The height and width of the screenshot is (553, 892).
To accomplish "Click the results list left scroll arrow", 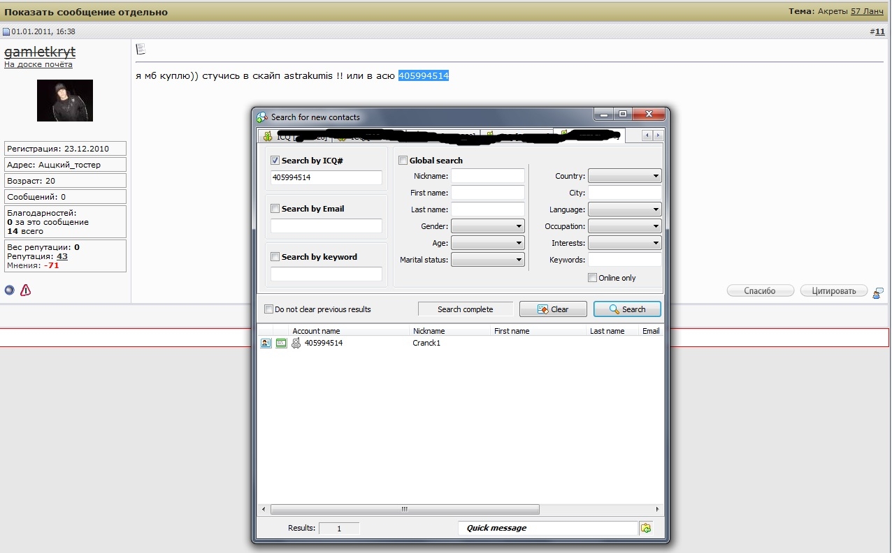I will point(264,510).
